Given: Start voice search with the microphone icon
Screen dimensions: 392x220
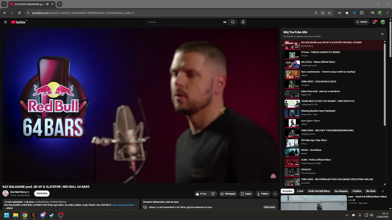Looking at the screenshot, I should [243, 22].
